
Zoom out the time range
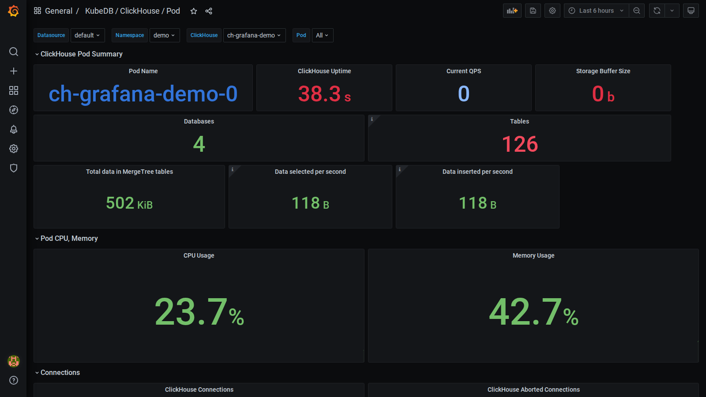click(637, 11)
